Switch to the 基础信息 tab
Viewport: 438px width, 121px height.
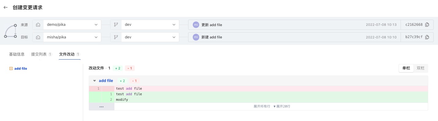pyautogui.click(x=17, y=54)
